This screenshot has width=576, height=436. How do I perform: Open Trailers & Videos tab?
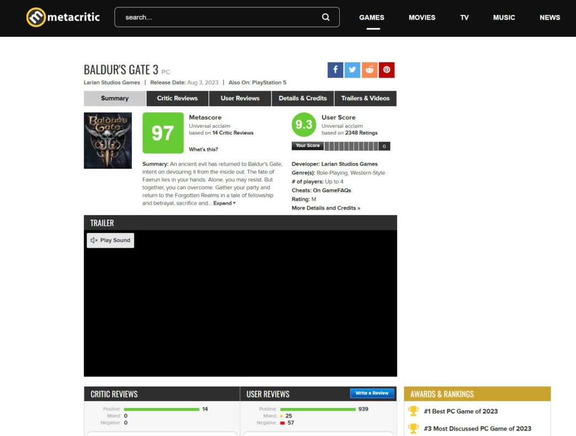click(x=365, y=98)
